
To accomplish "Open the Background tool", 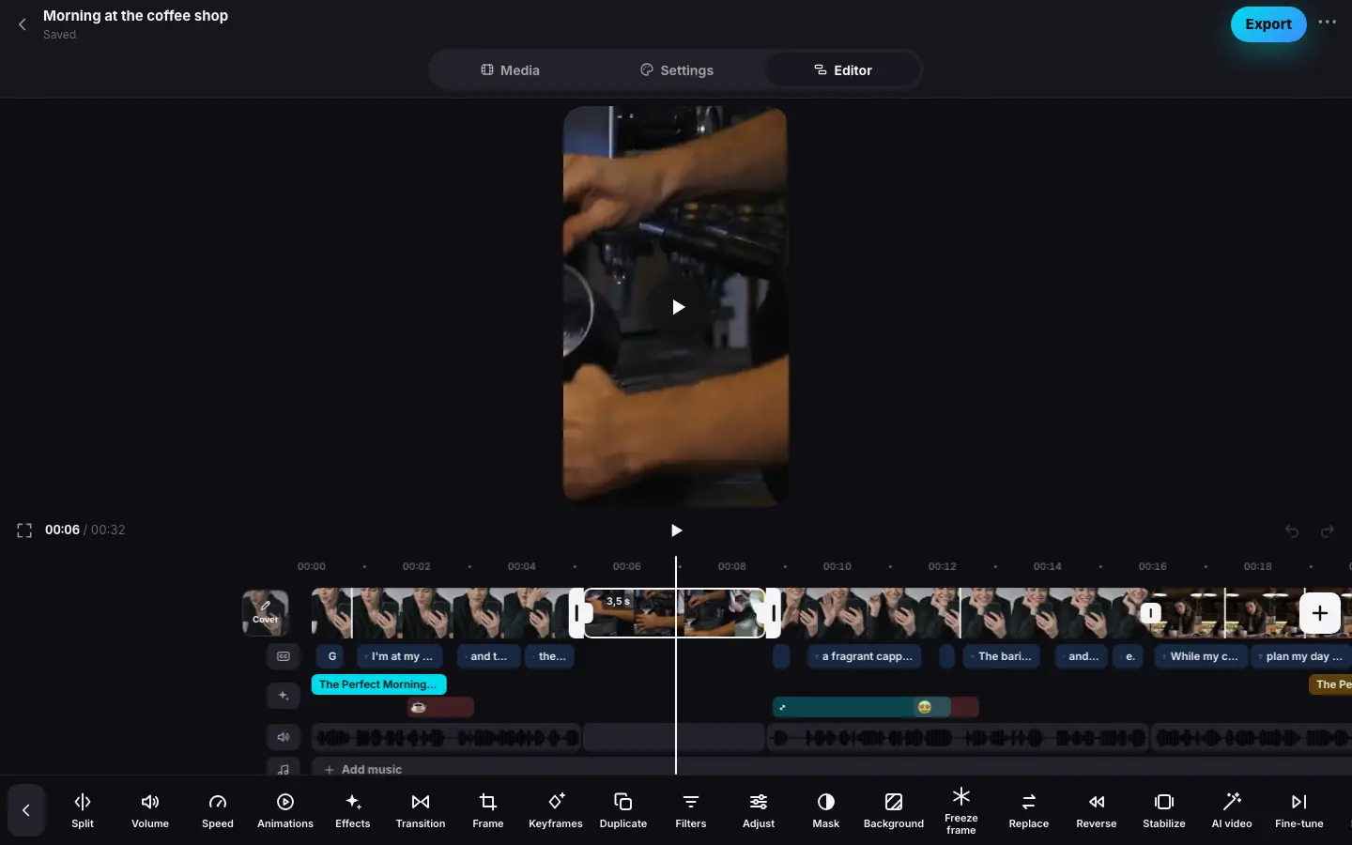I will click(894, 810).
